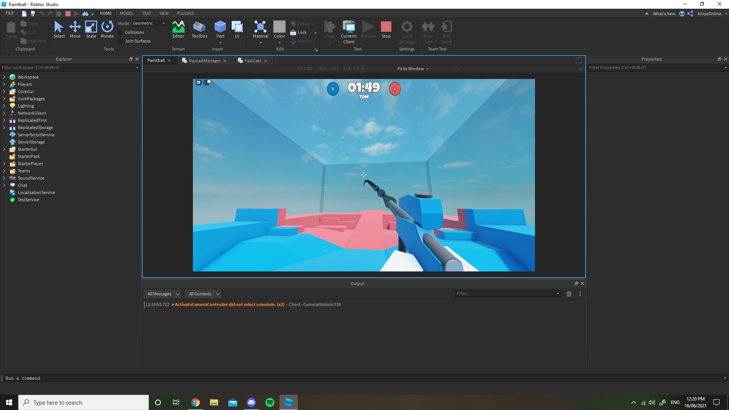Choose the Scale tool
729x410 pixels.
[91, 29]
